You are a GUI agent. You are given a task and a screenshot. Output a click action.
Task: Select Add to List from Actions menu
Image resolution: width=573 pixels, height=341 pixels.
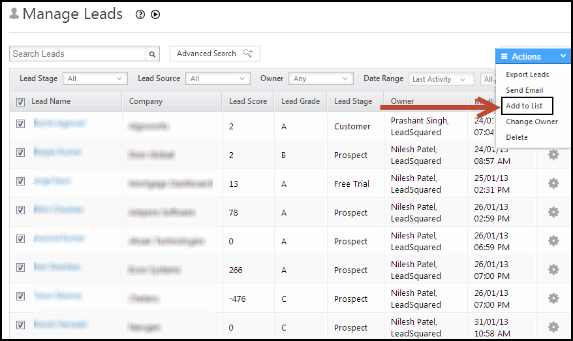coord(524,106)
